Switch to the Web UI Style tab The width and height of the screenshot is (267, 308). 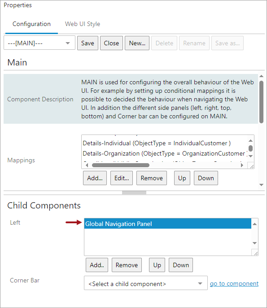click(x=83, y=24)
